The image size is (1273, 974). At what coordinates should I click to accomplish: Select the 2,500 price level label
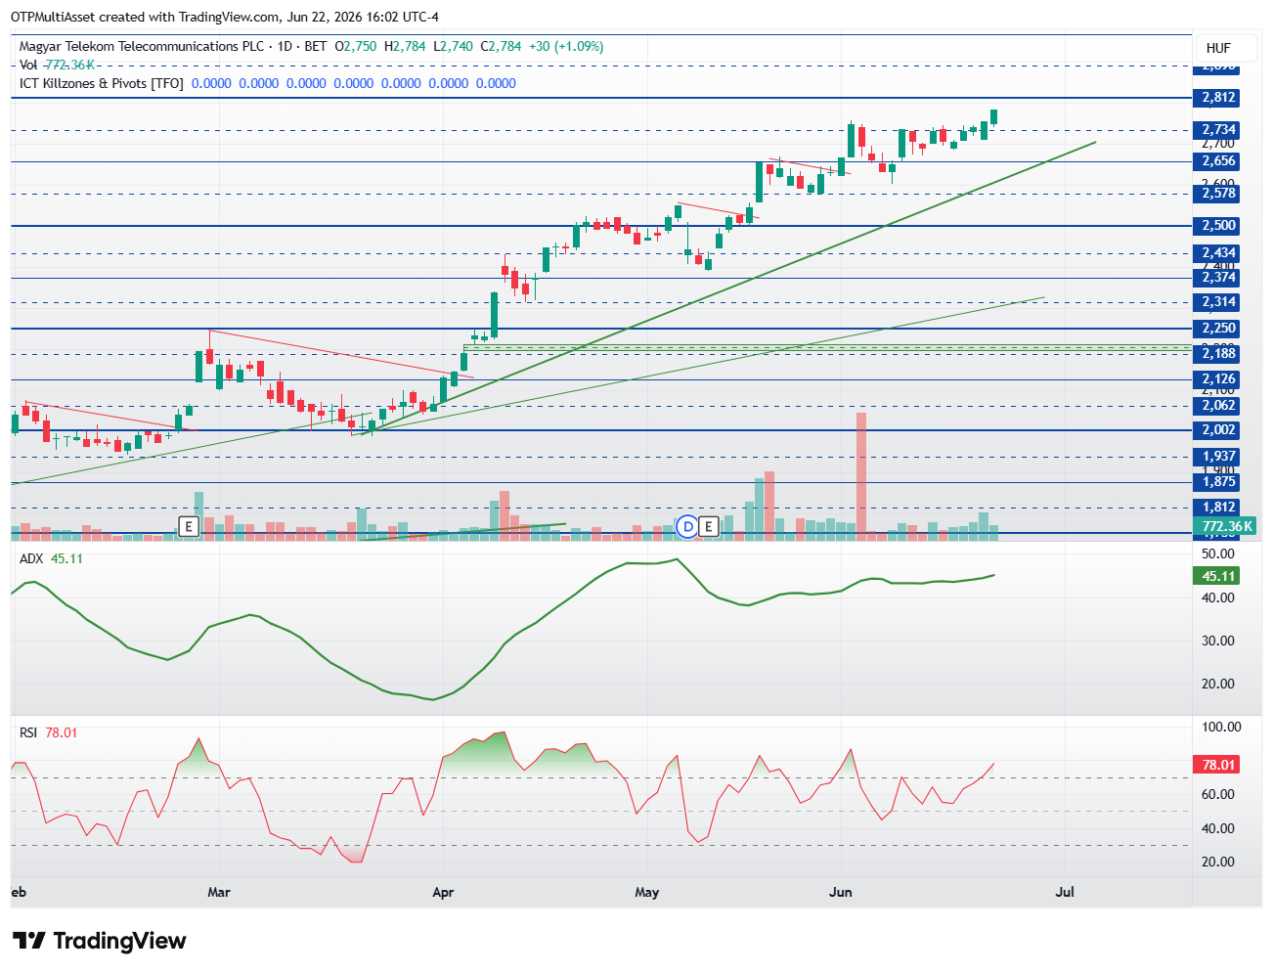click(x=1218, y=226)
